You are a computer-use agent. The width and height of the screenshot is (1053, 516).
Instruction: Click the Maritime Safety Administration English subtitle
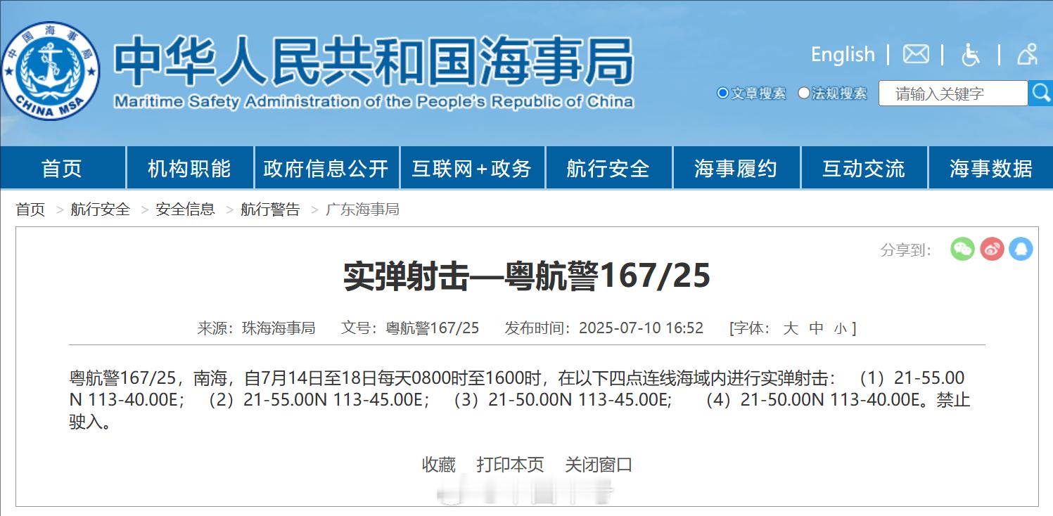pyautogui.click(x=374, y=102)
